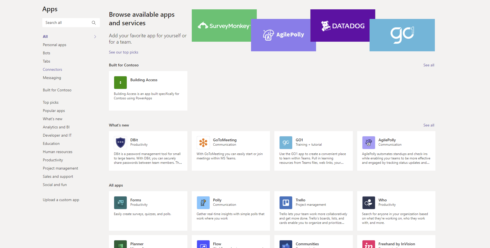Click See all for What's new
Viewport: 490px width, 248px height.
pyautogui.click(x=429, y=125)
